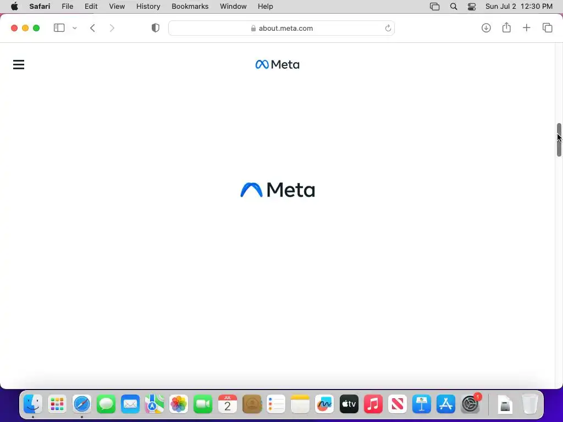
Task: Toggle the Safari sidebar
Action: [59, 28]
